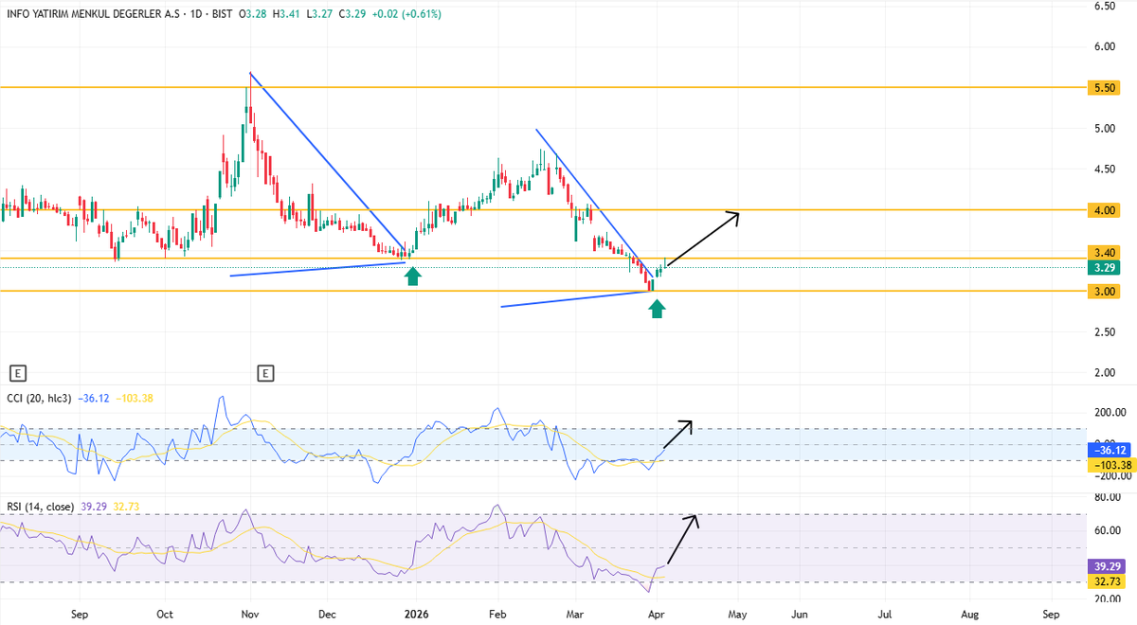Click the 2026 year label on time axis
The image size is (1137, 625).
(x=417, y=615)
